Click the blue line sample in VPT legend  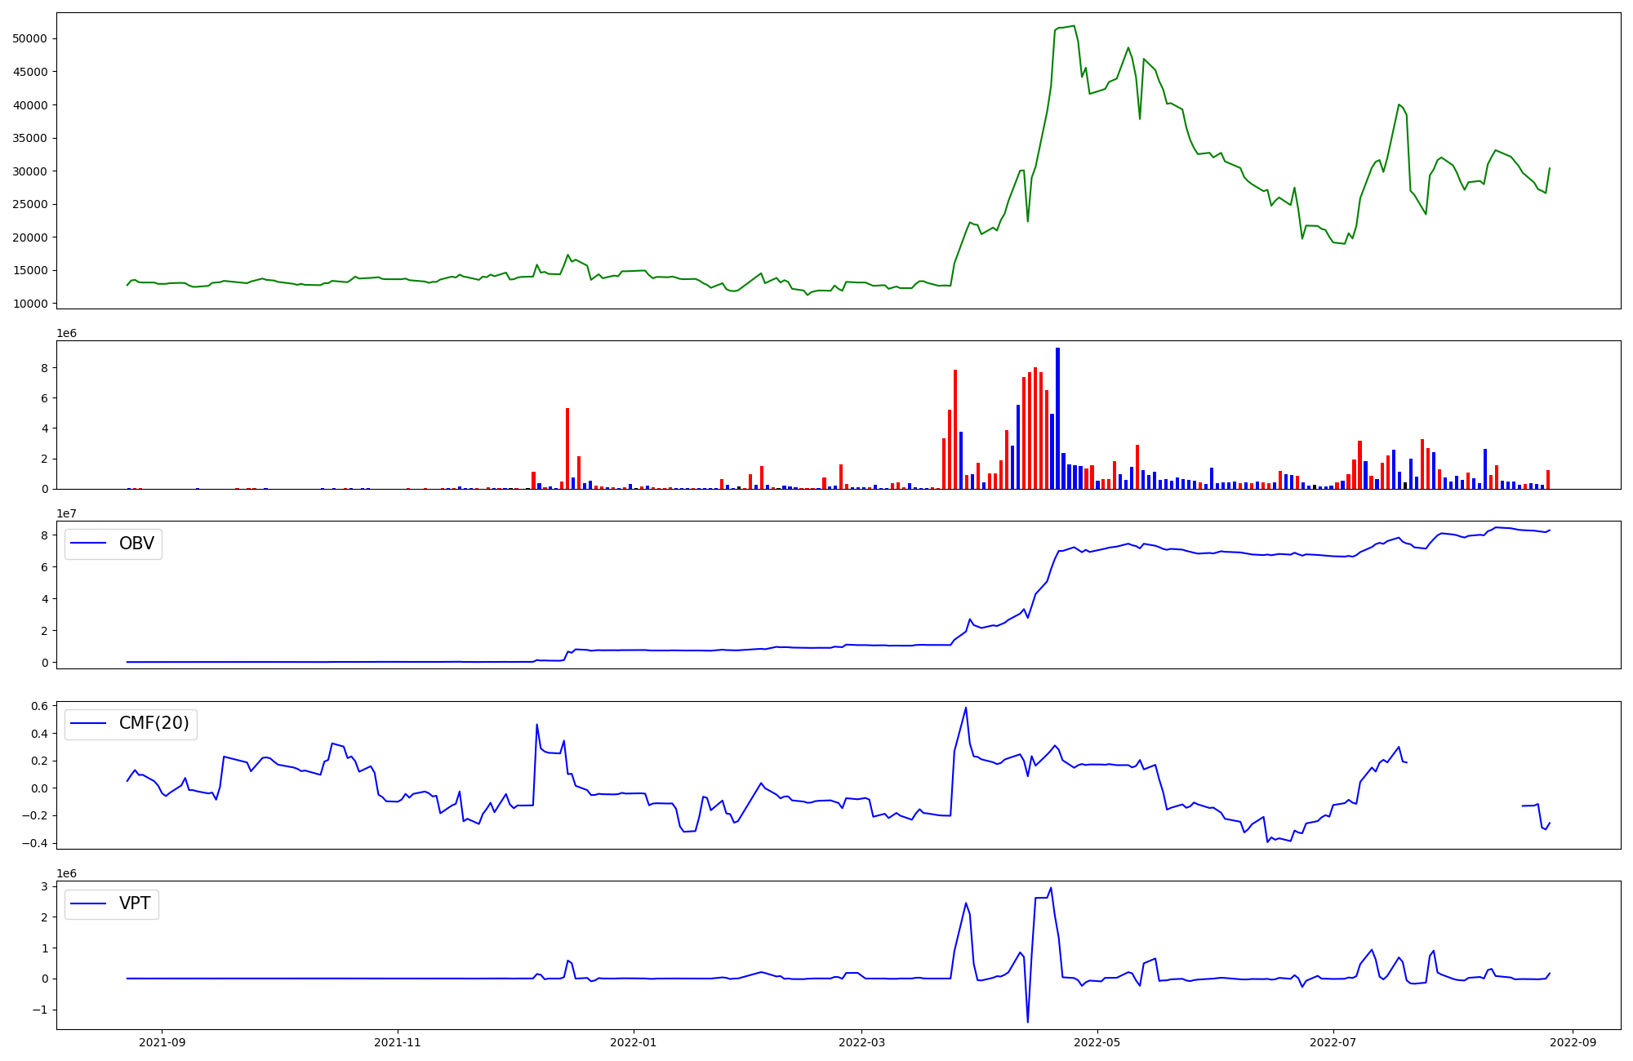pyautogui.click(x=89, y=904)
